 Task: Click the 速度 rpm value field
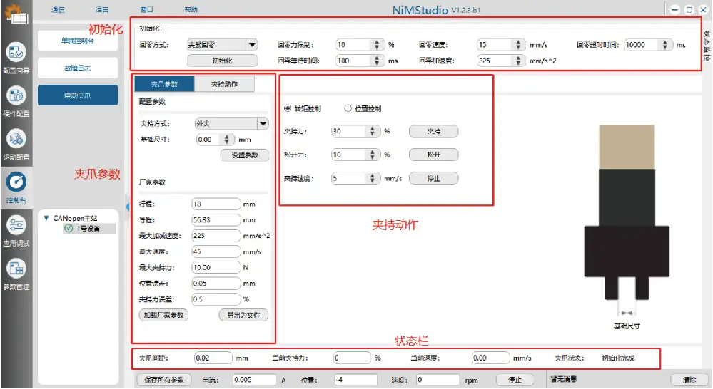438,380
